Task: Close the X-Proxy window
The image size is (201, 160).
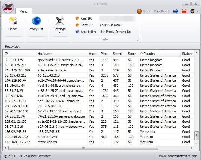Action: click(196, 4)
